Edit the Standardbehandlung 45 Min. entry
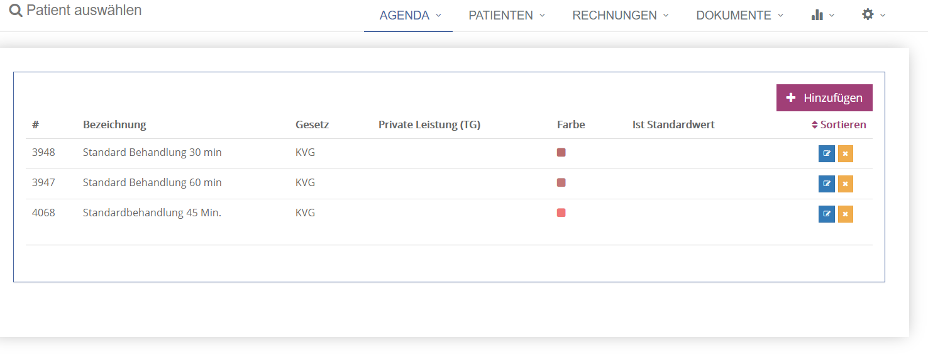Screen dimensions: 928x354 [x=826, y=214]
